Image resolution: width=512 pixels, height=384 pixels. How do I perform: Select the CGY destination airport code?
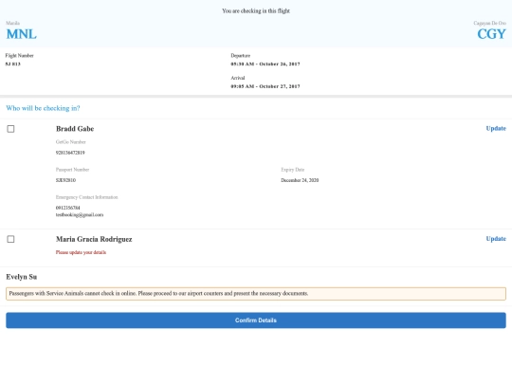pyautogui.click(x=491, y=34)
